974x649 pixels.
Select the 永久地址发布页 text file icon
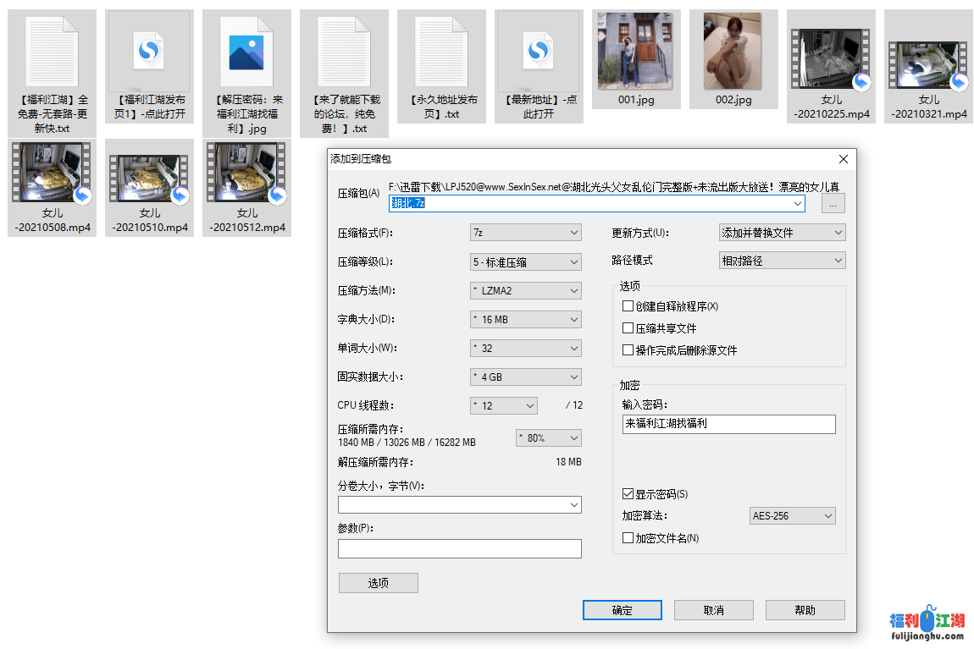pyautogui.click(x=441, y=51)
